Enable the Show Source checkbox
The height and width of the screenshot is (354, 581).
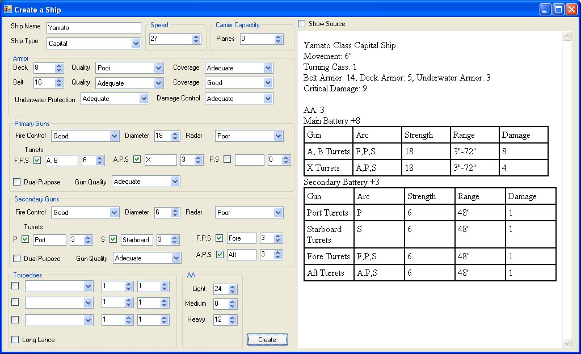click(x=302, y=24)
